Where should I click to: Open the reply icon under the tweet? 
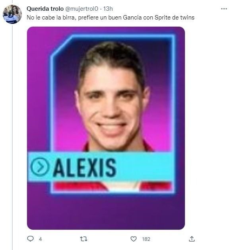click(30, 239)
